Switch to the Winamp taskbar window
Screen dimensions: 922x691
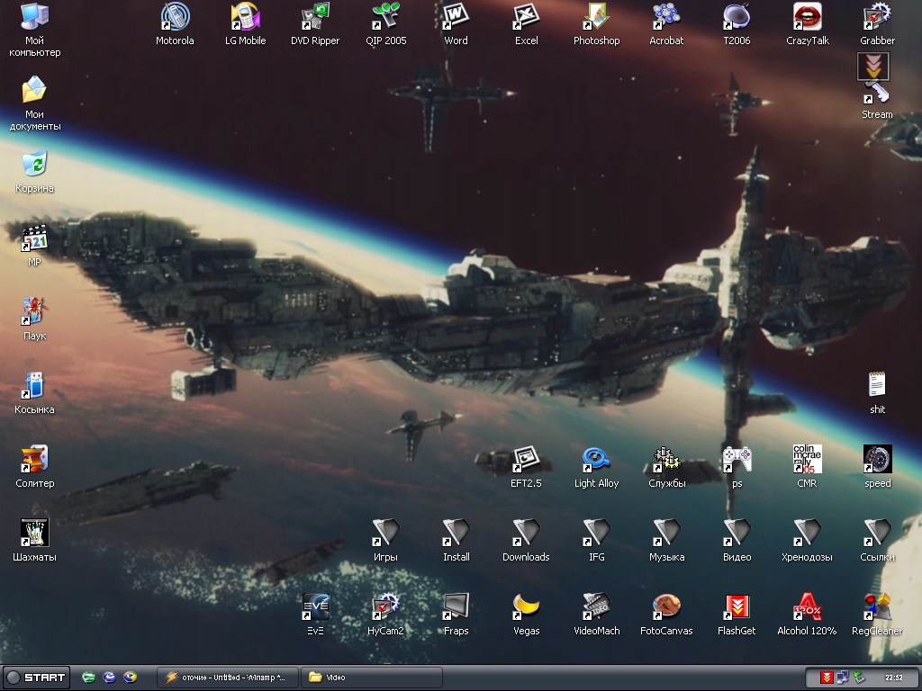226,678
